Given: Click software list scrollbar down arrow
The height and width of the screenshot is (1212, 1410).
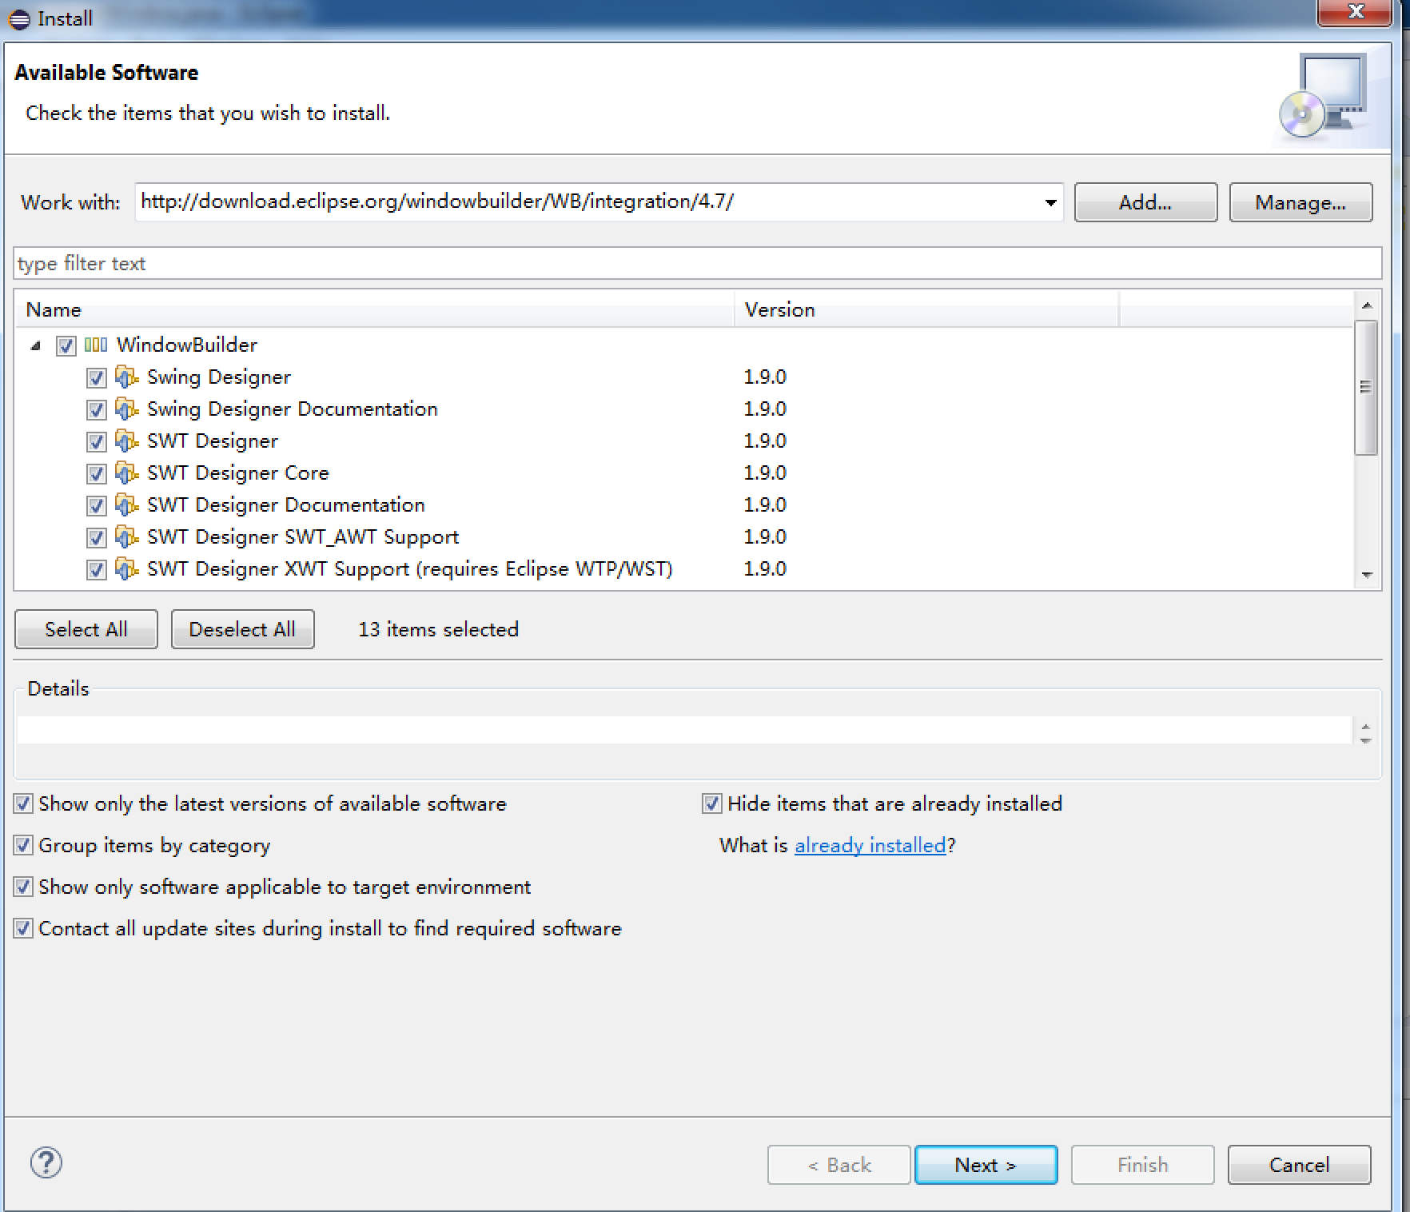Looking at the screenshot, I should tap(1367, 575).
